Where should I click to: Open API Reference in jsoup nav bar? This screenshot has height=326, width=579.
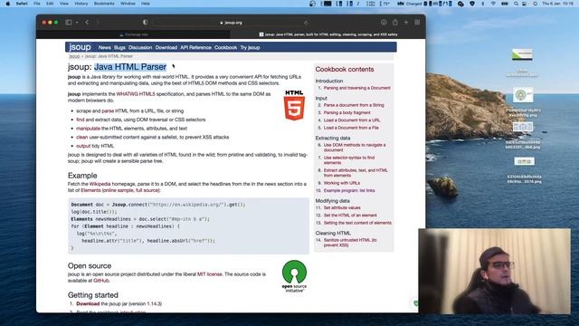195,47
